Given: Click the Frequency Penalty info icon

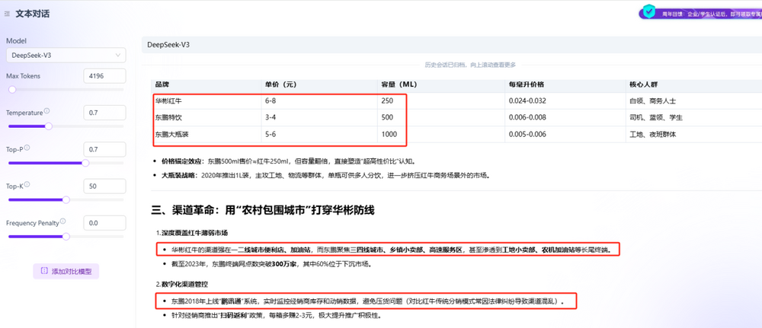Looking at the screenshot, I should click(64, 221).
